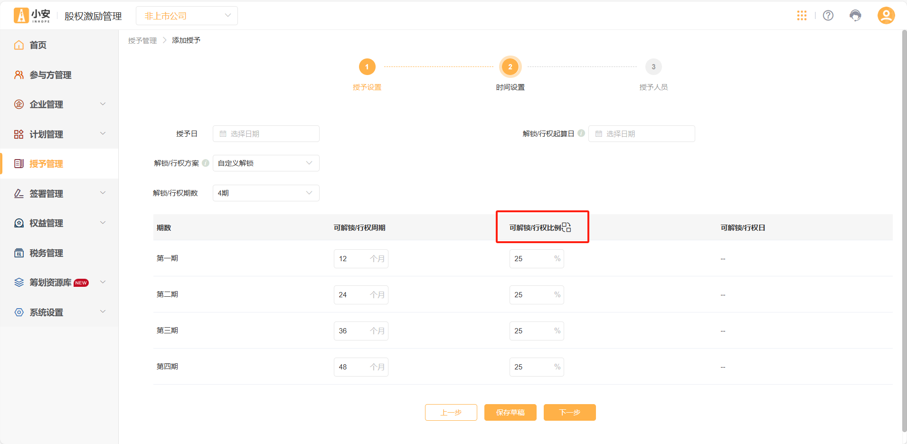Image resolution: width=907 pixels, height=444 pixels.
Task: Follow the 授予管理 breadcrumb link
Action: pyautogui.click(x=142, y=40)
